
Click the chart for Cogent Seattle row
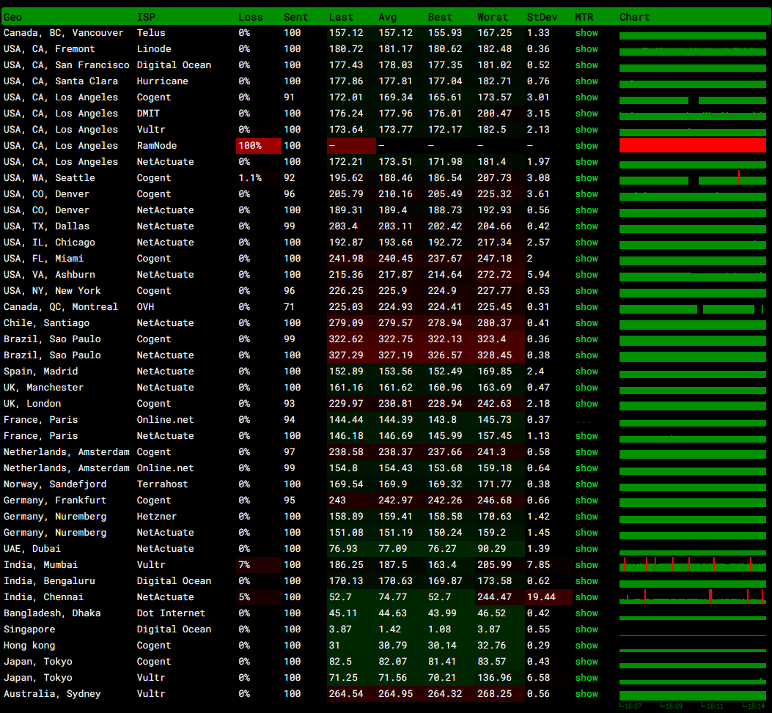[x=692, y=177]
